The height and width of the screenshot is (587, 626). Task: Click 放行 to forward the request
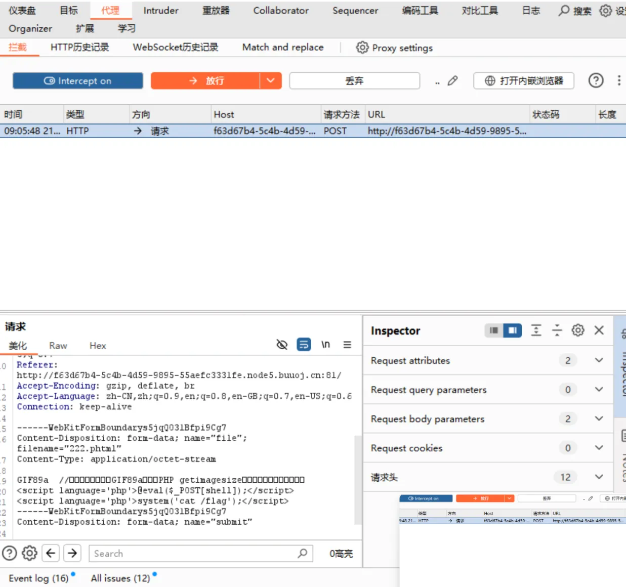(205, 80)
